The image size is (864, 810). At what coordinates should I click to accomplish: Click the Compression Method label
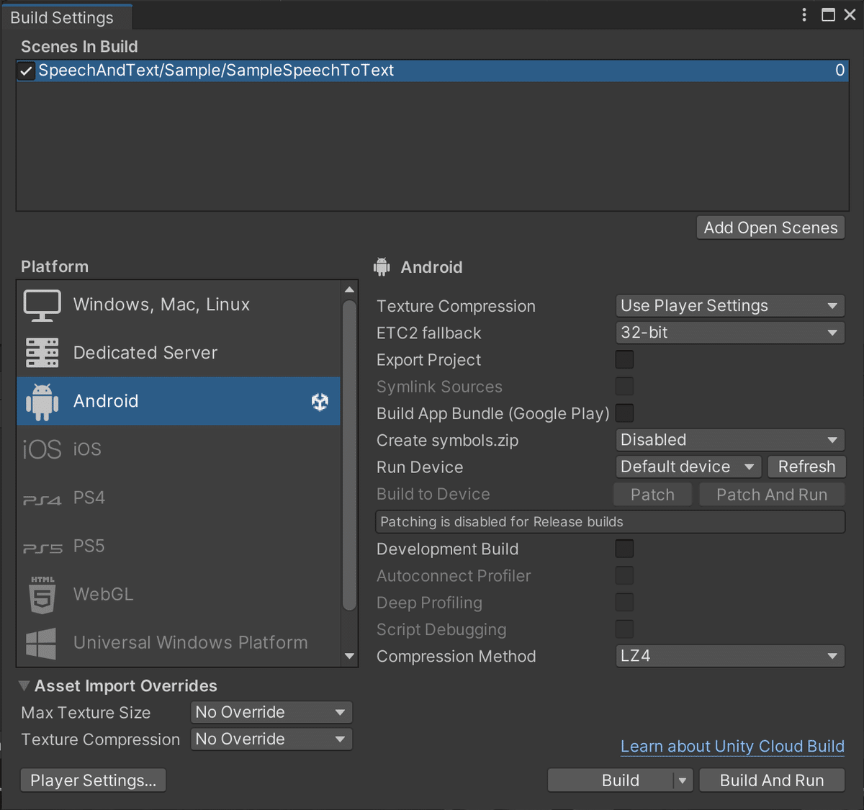tap(456, 657)
